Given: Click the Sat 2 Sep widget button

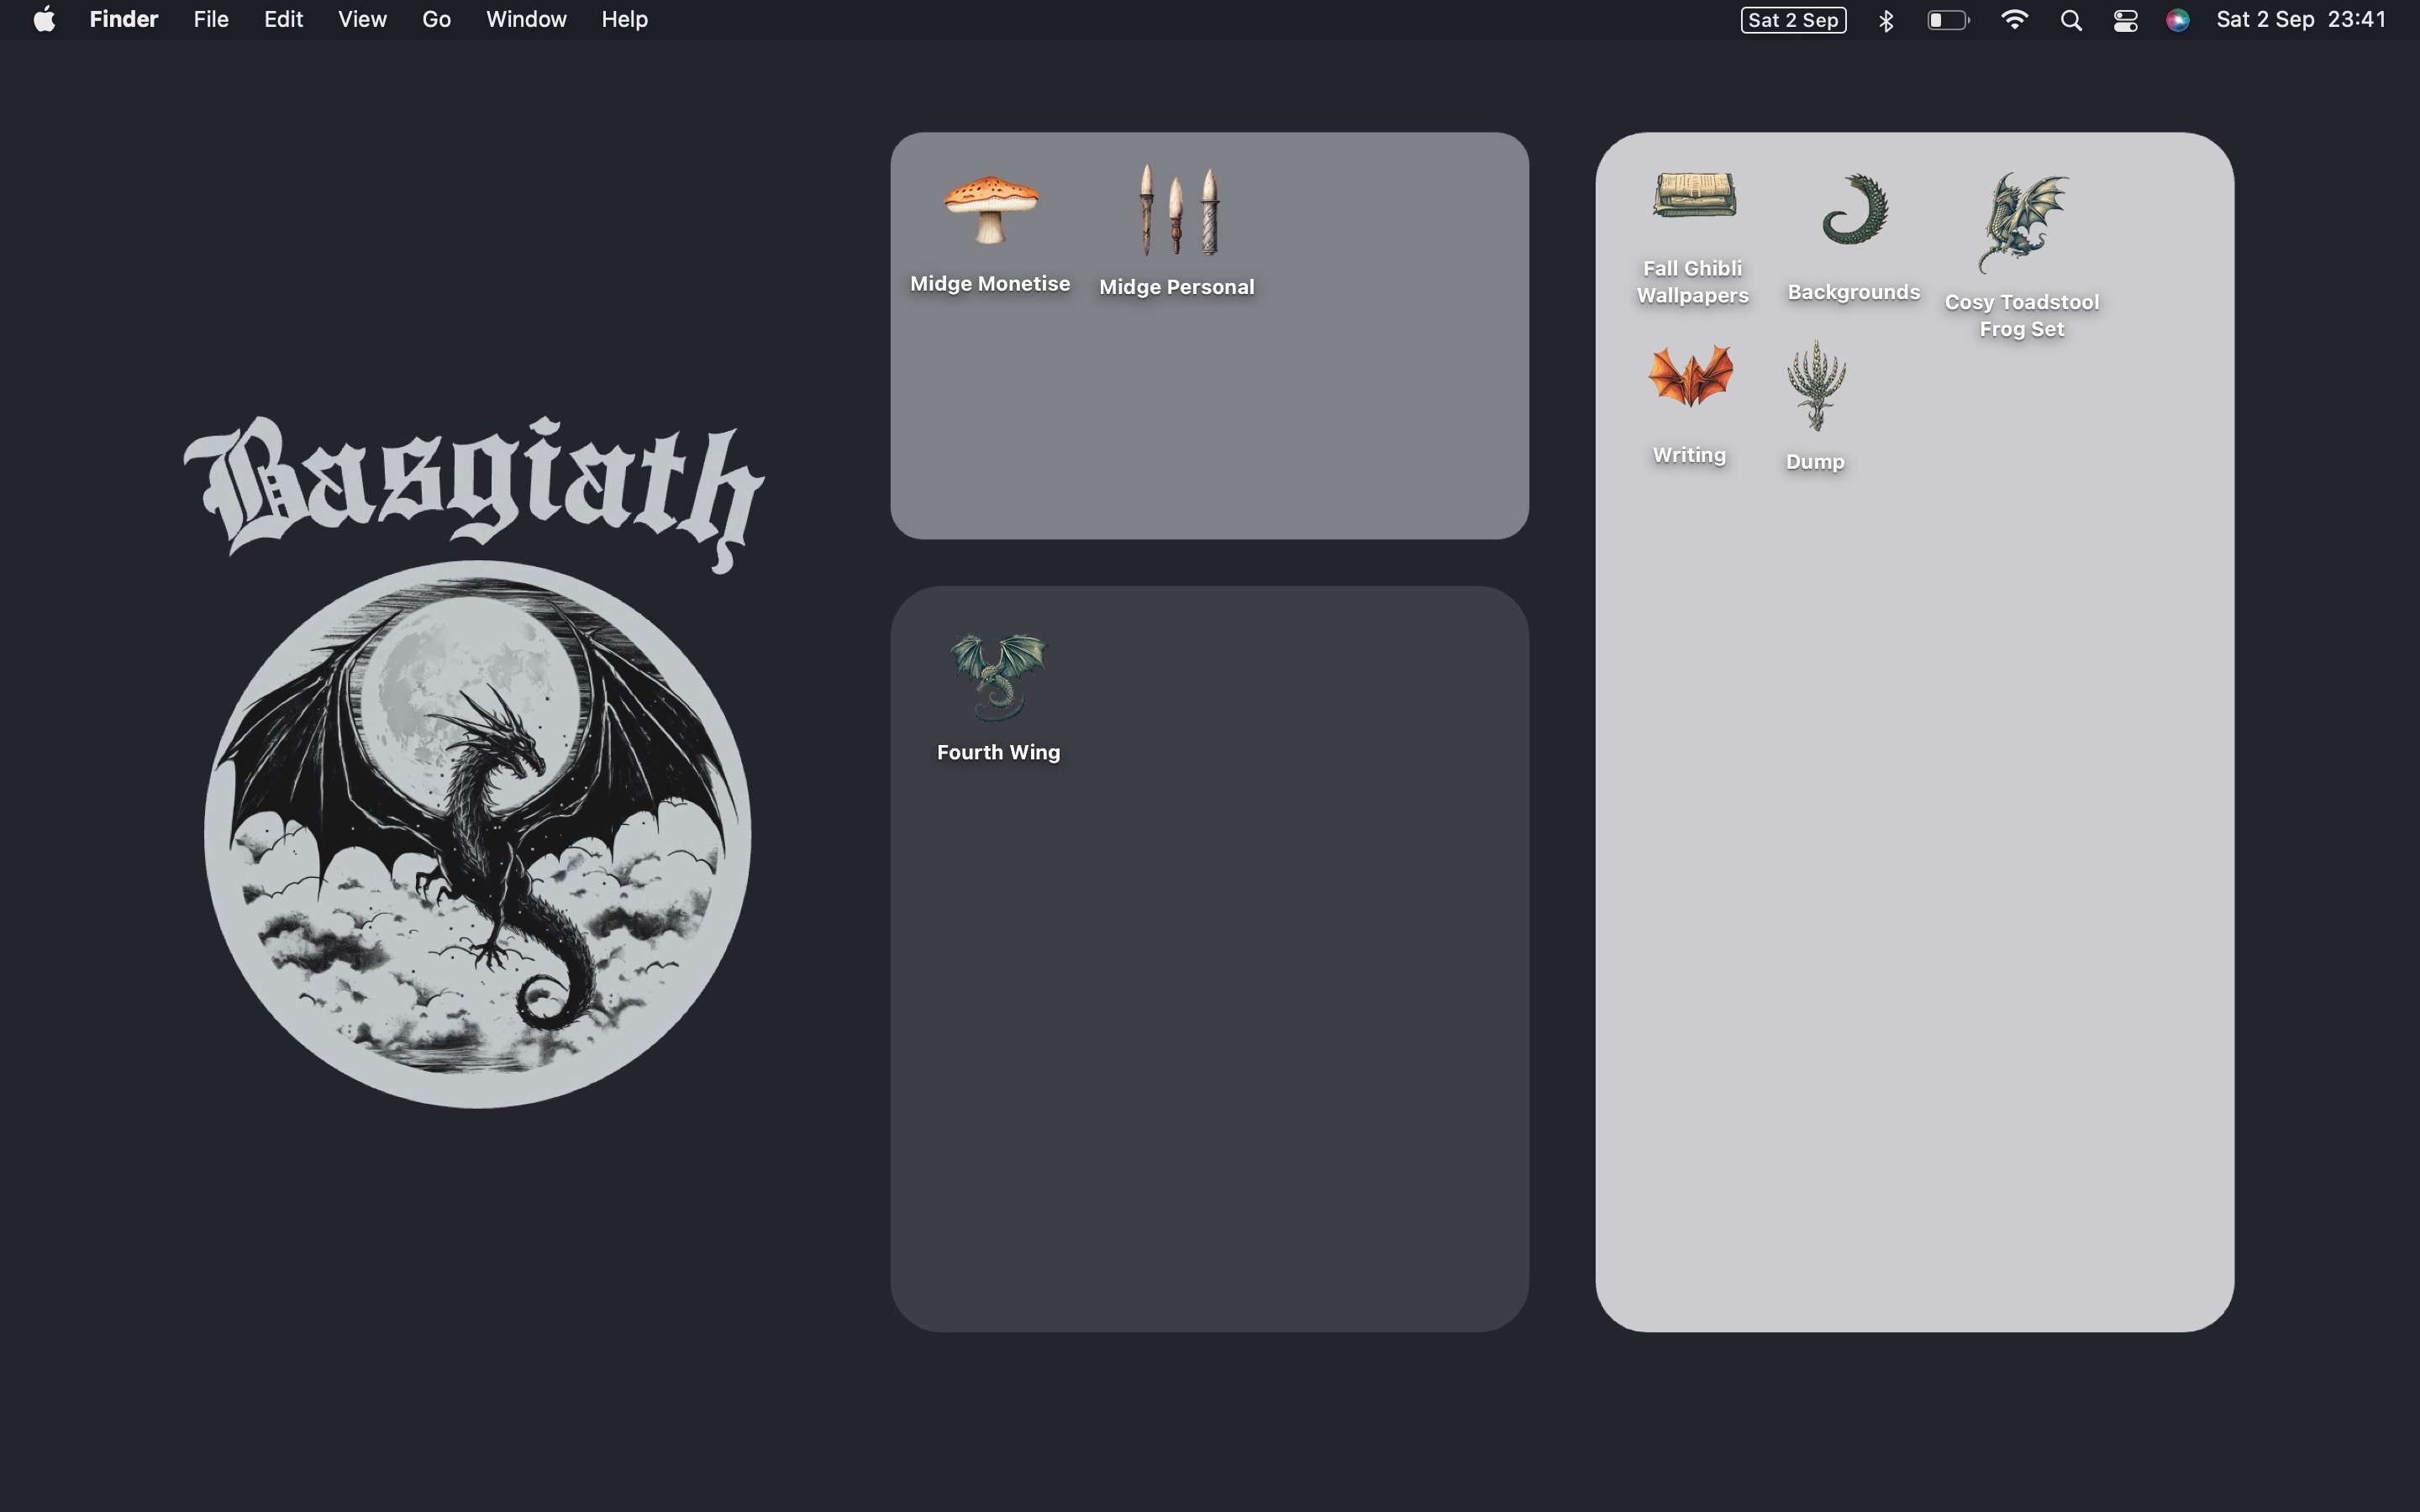Looking at the screenshot, I should tap(1792, 19).
